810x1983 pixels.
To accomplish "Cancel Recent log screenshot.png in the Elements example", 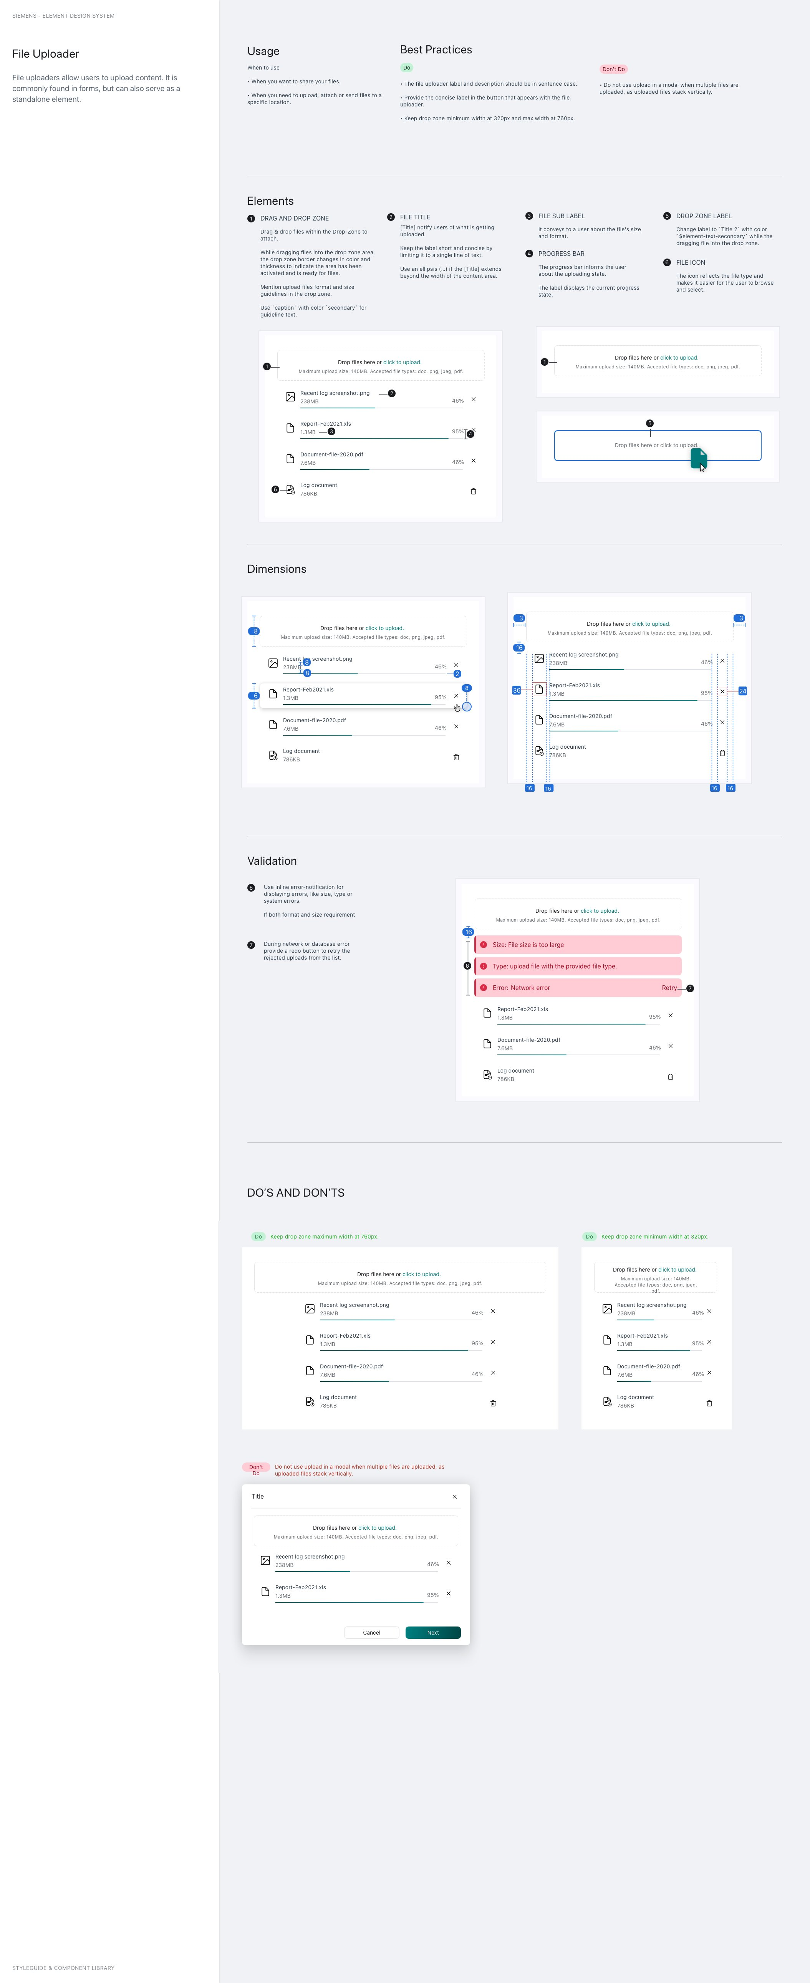I will coord(473,400).
